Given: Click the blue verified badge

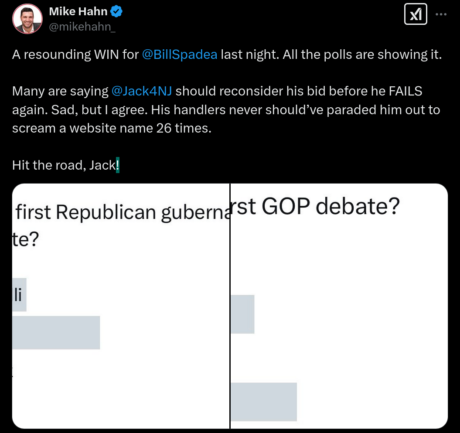Looking at the screenshot, I should [116, 11].
